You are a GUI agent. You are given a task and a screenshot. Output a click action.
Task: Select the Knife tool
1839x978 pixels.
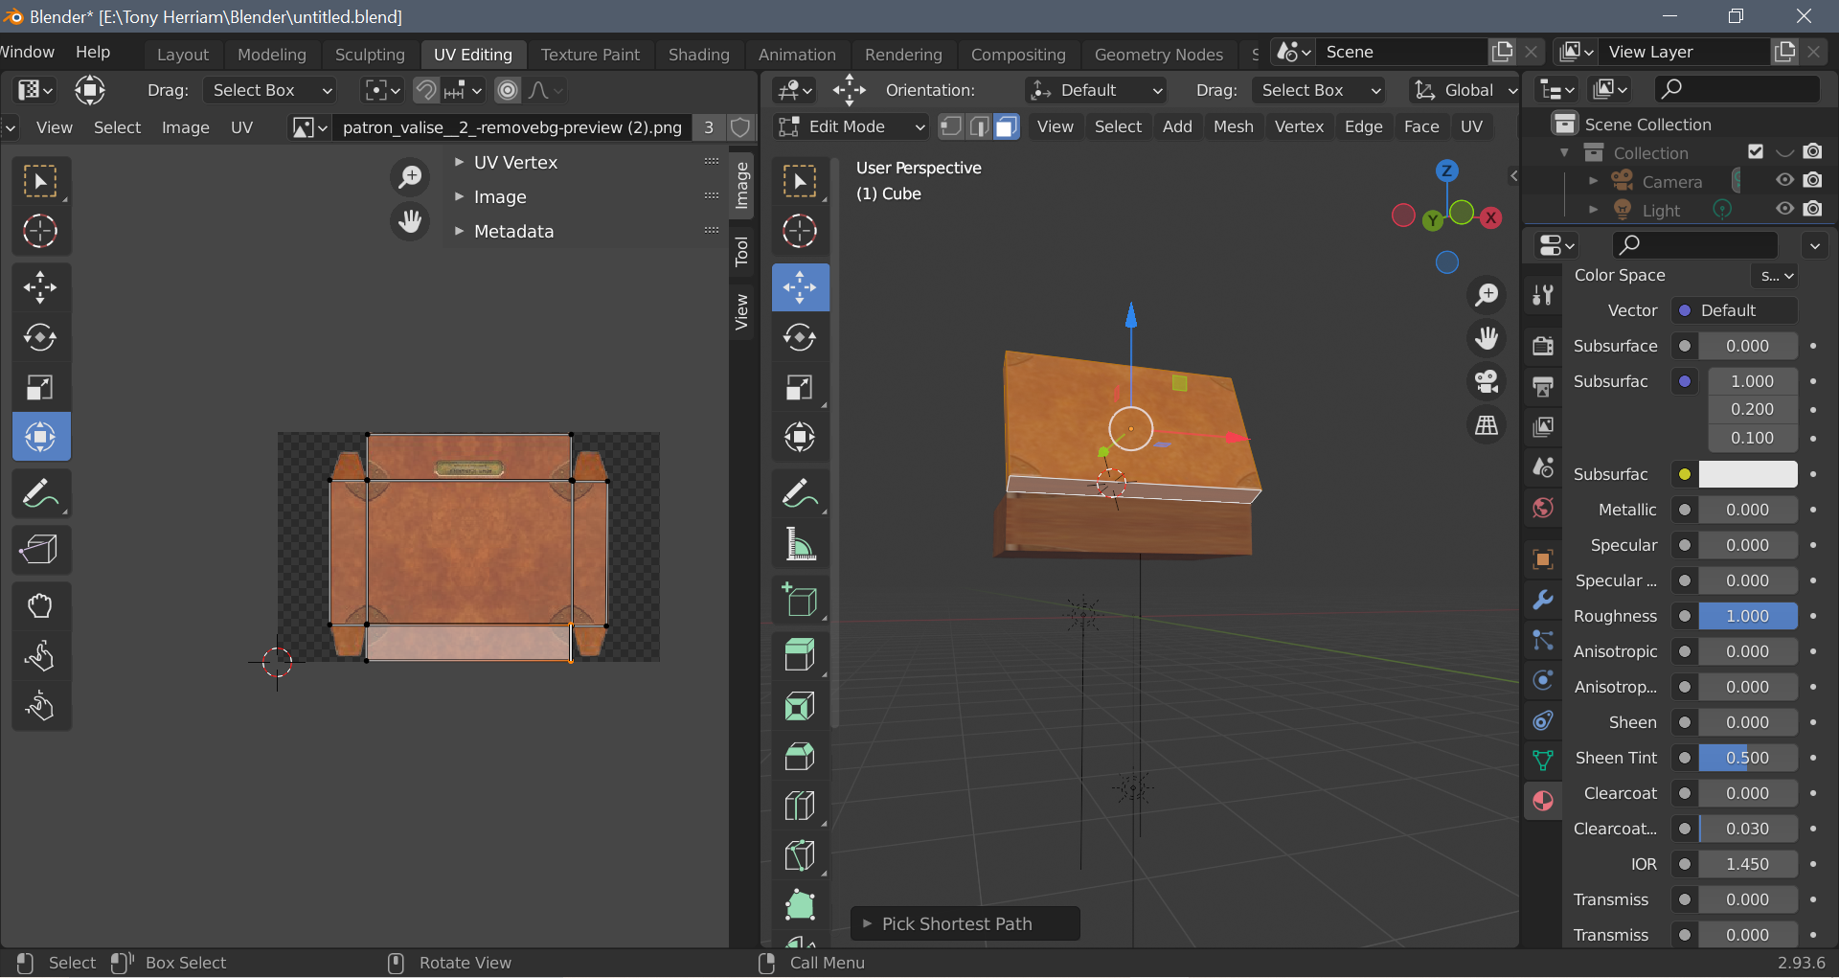(x=800, y=855)
